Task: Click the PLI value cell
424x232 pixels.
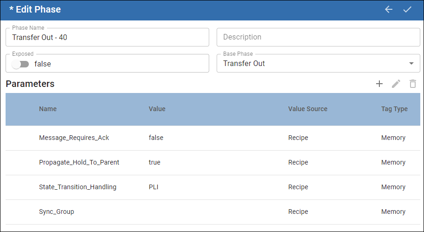Action: (153, 187)
